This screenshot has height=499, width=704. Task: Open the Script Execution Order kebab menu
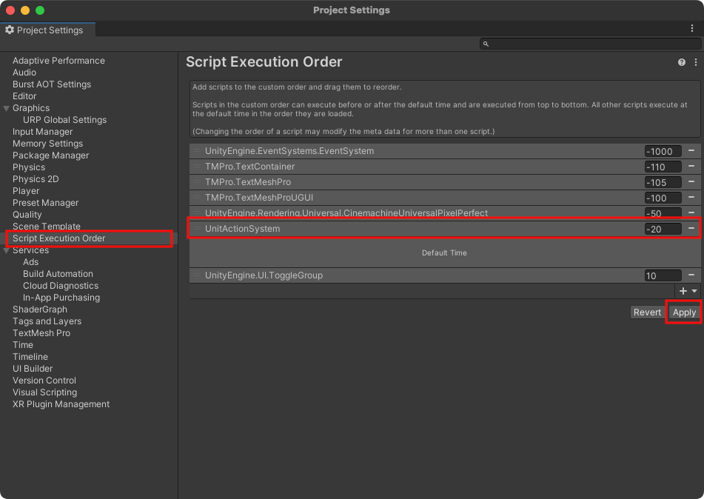tap(696, 63)
